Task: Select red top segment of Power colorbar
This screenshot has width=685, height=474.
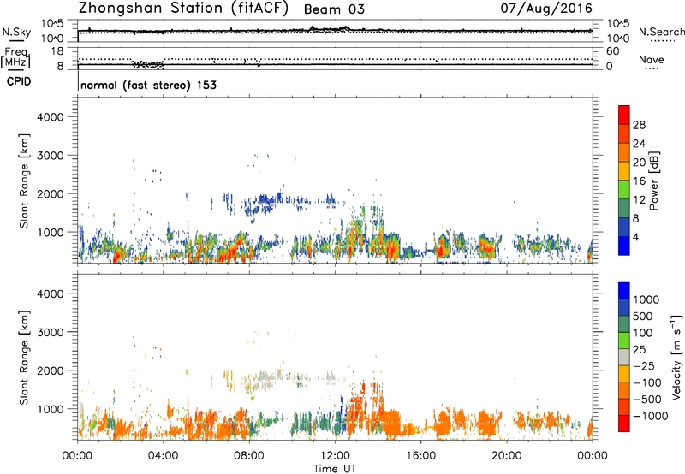Action: click(x=624, y=115)
